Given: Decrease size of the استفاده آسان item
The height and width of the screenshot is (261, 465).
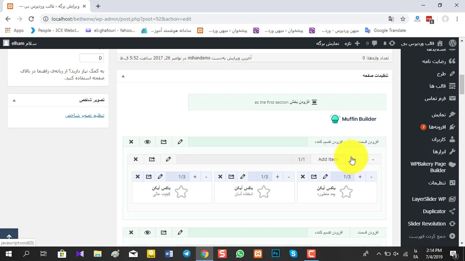Looking at the screenshot, I should click(289, 177).
